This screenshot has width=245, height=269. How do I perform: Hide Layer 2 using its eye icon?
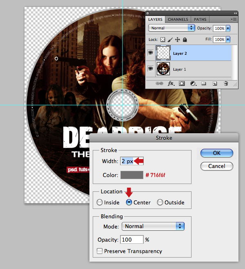click(x=150, y=53)
